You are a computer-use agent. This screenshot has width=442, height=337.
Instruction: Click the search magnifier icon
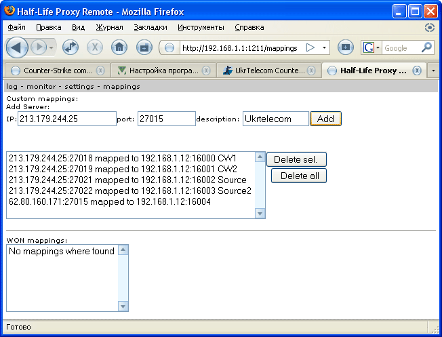[x=426, y=47]
